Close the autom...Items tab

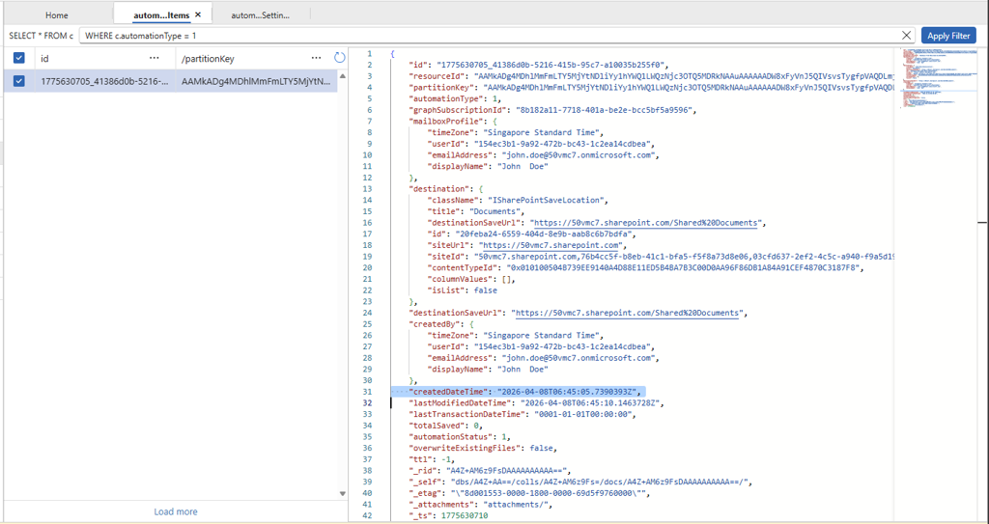click(x=198, y=14)
